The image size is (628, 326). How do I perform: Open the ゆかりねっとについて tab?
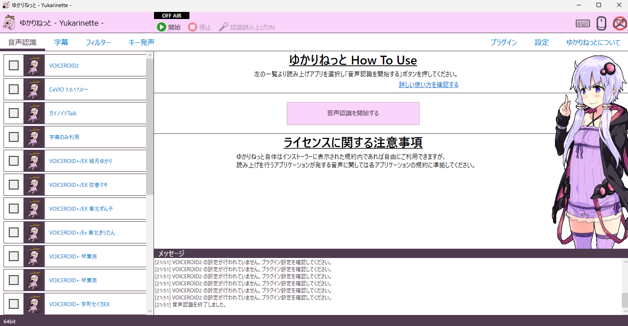point(593,43)
